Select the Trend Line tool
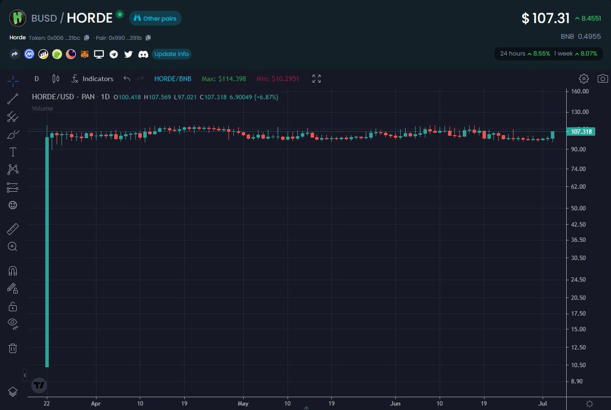This screenshot has width=611, height=410. [x=12, y=99]
